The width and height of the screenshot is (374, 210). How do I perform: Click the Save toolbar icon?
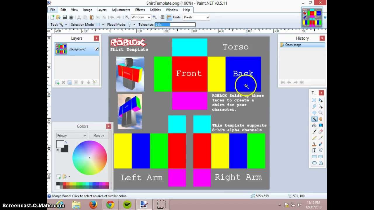tap(65, 17)
